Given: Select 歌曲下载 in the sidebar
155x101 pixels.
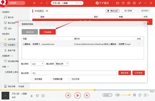Looking at the screenshot, I should click(x=10, y=50).
